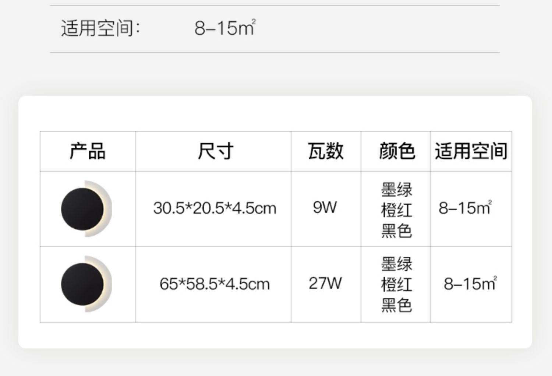Click the 8–15m² cell in 9W row
This screenshot has width=552, height=376.
tap(465, 208)
